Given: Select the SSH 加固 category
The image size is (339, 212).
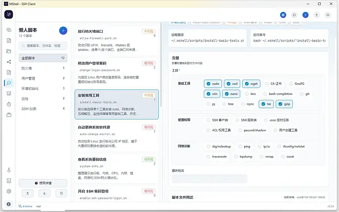Looking at the screenshot, I should tap(43, 109).
